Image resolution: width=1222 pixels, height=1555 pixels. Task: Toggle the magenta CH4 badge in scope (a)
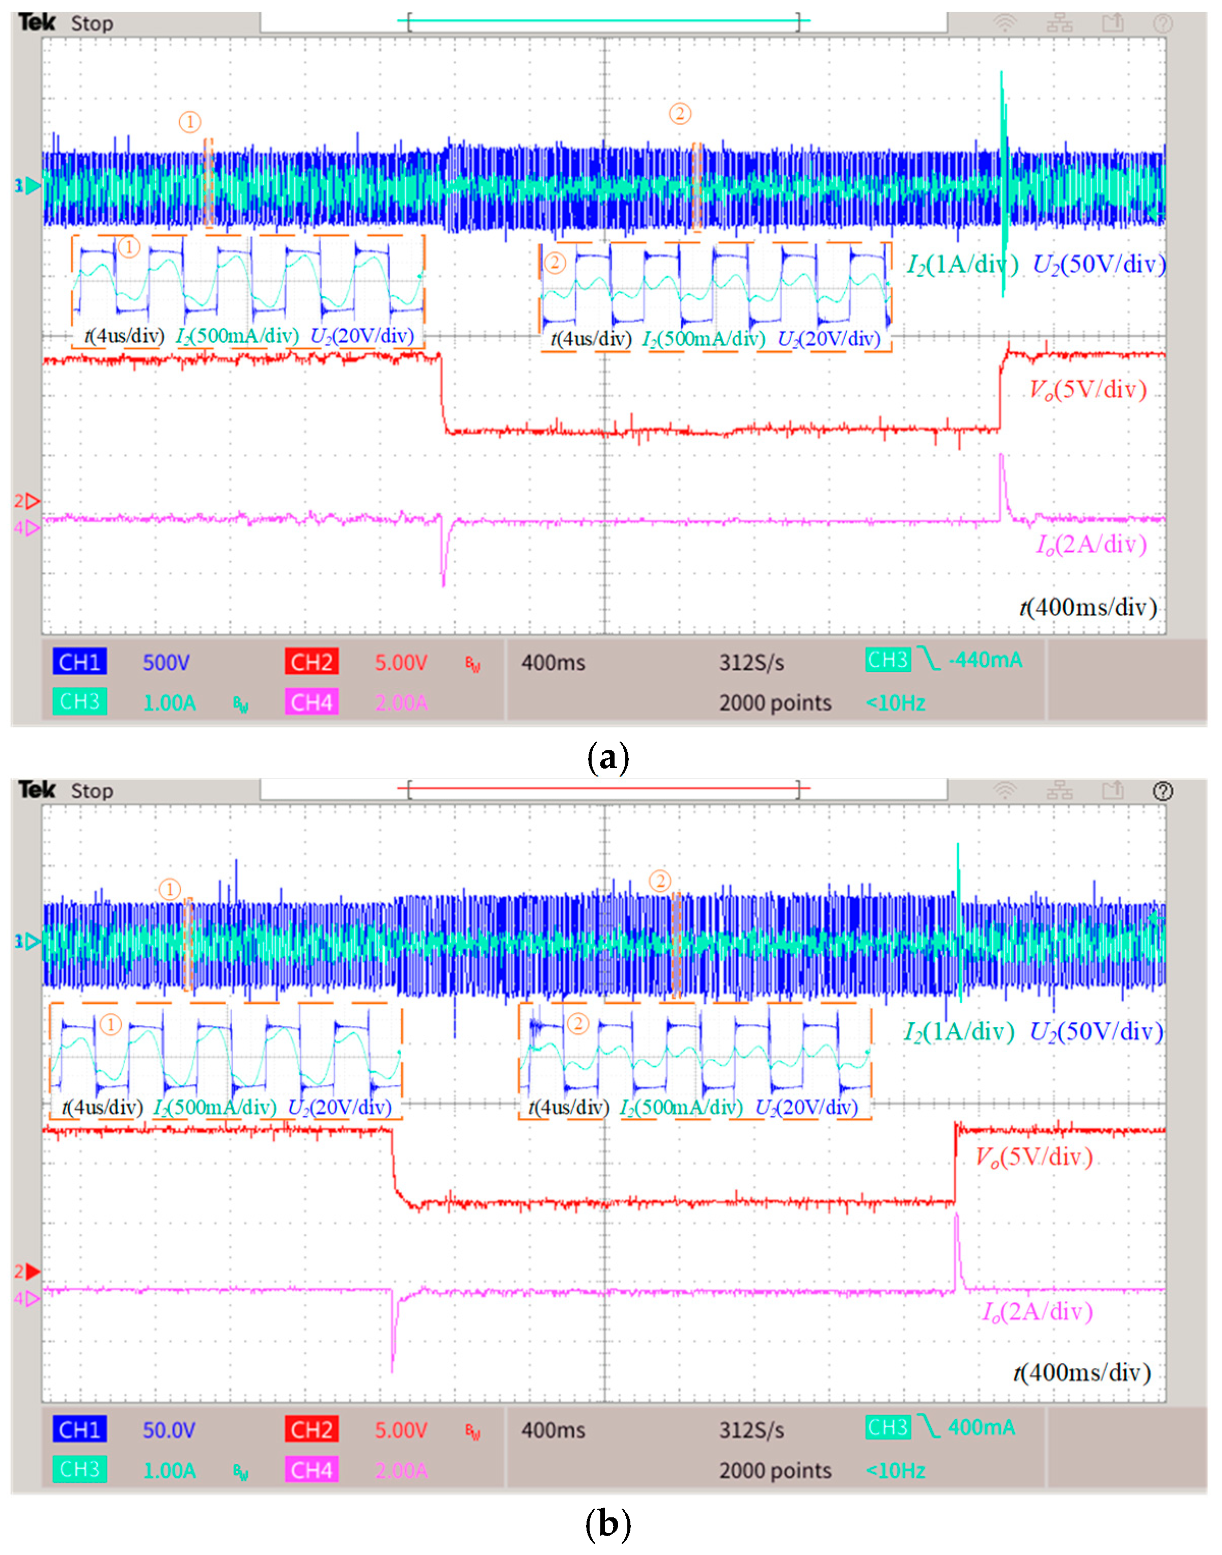point(311,702)
